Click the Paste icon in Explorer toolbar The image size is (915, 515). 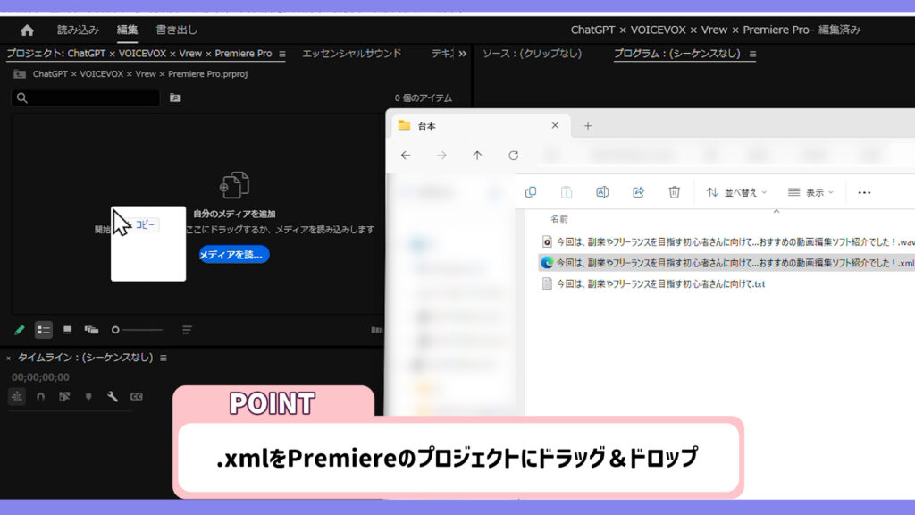[x=566, y=192]
